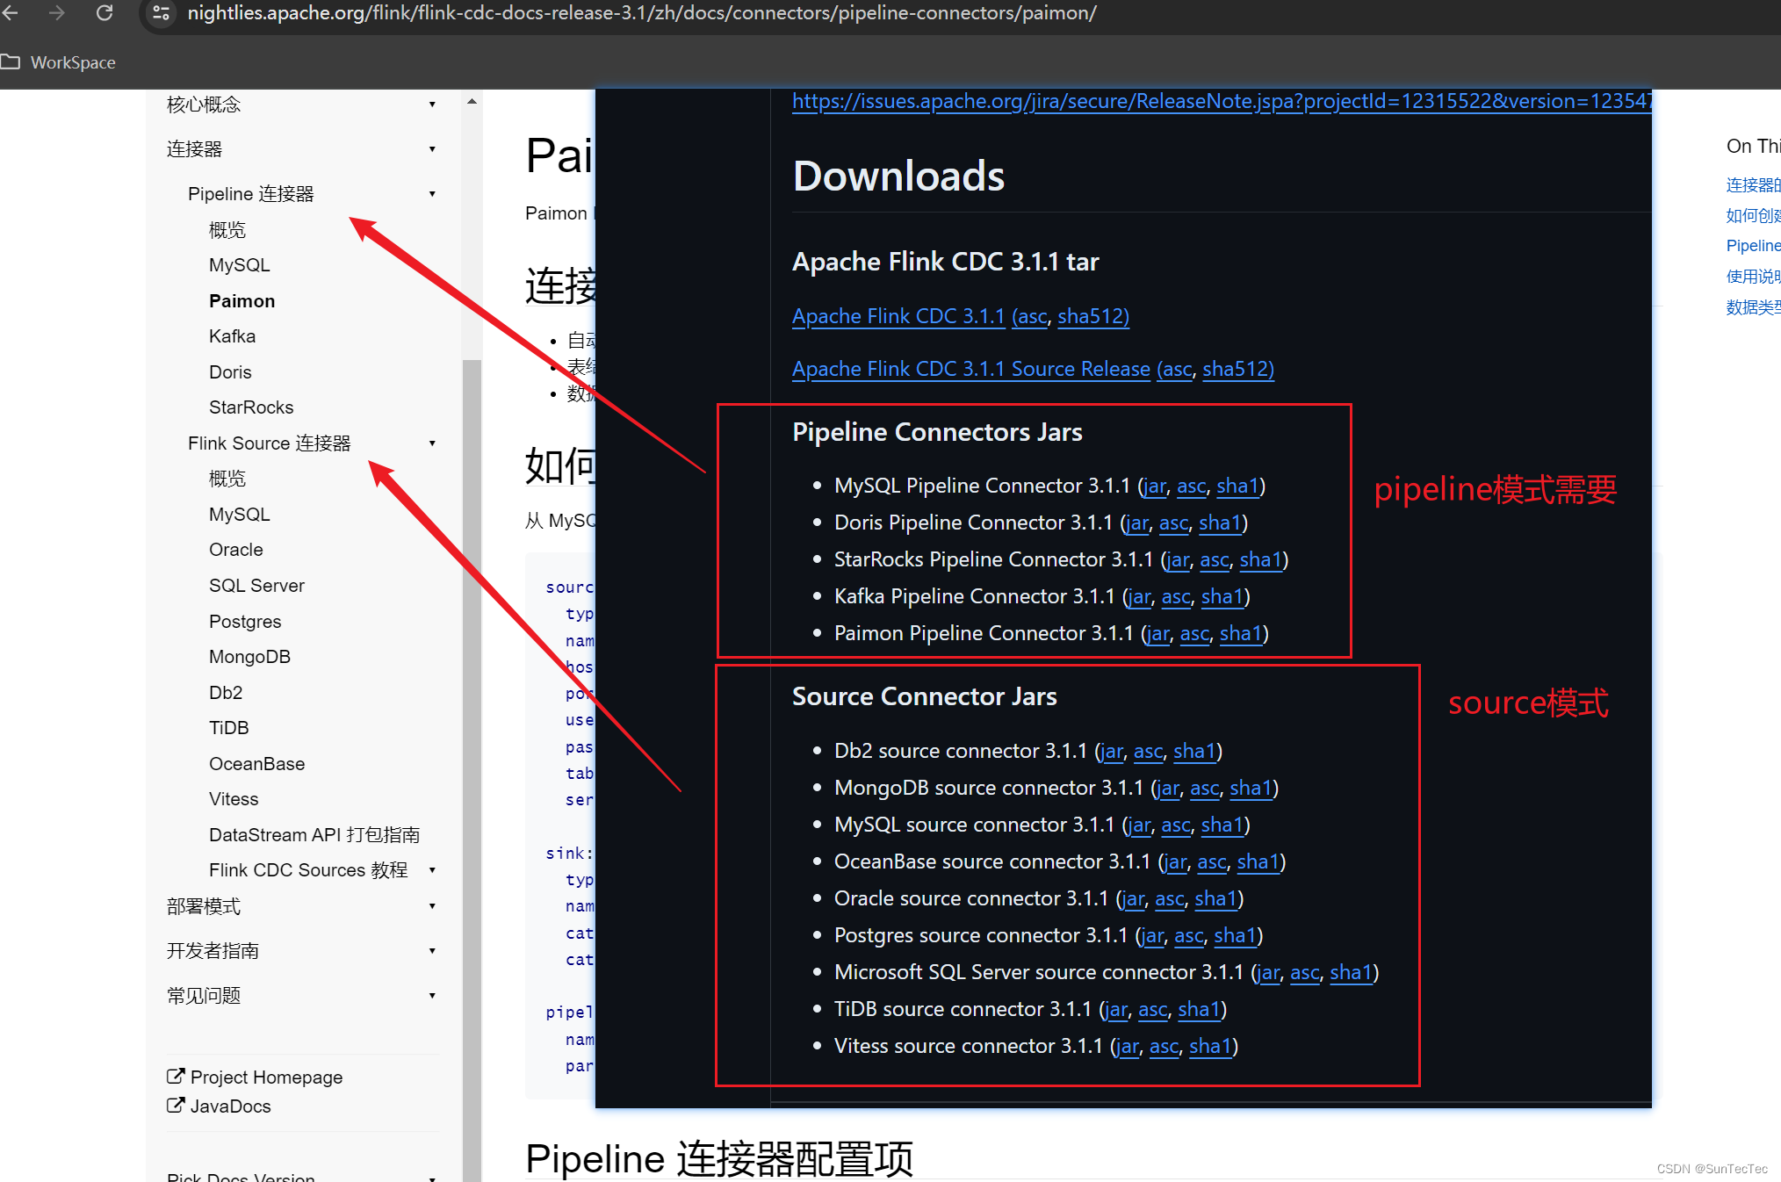Open site info icon in address bar
This screenshot has height=1182, width=1781.
pos(161,12)
